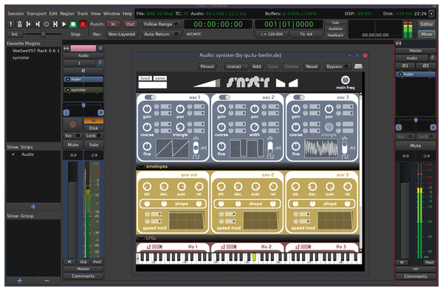The image size is (443, 291).
Task: Toggle the osc 1 on/off switch
Action: (150, 97)
